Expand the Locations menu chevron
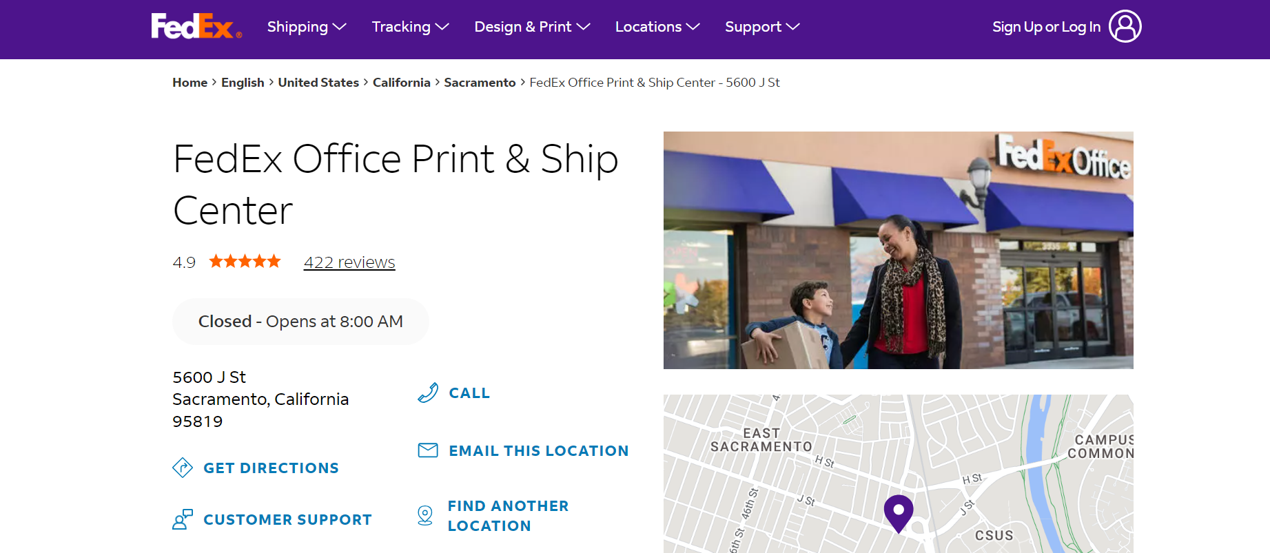The width and height of the screenshot is (1270, 553). (693, 27)
